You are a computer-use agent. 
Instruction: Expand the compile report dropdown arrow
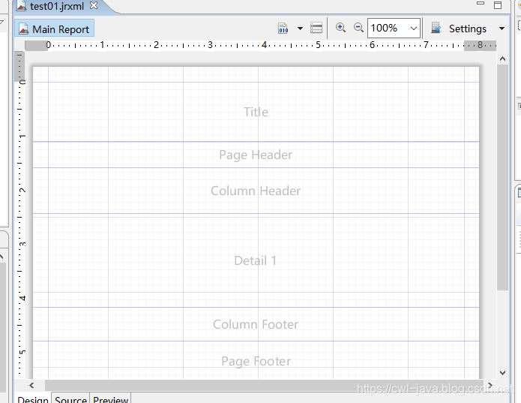(300, 29)
